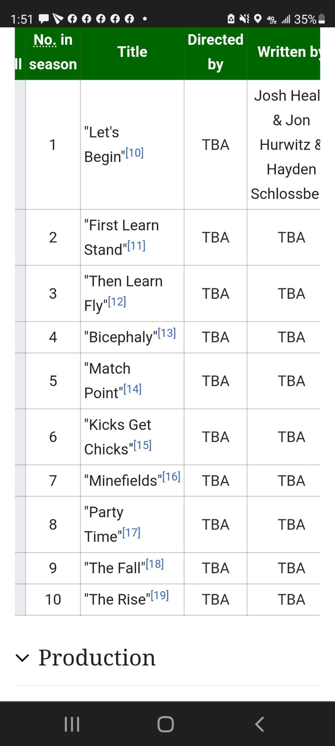Click citation [15] for "Kicks Get Chicks"
The width and height of the screenshot is (335, 746).
pyautogui.click(x=142, y=445)
